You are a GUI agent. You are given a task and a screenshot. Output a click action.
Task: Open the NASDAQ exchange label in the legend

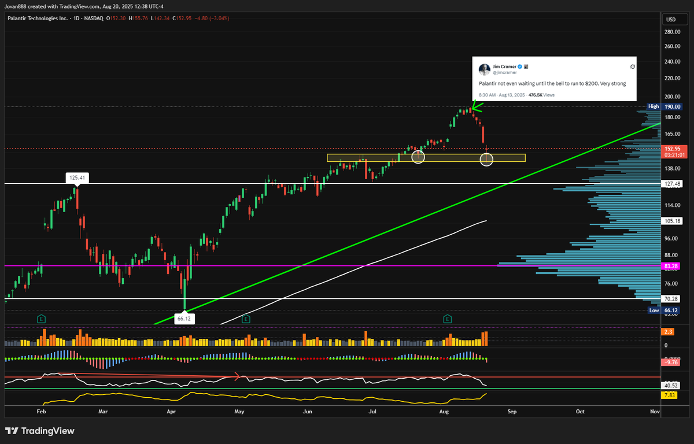tap(94, 18)
